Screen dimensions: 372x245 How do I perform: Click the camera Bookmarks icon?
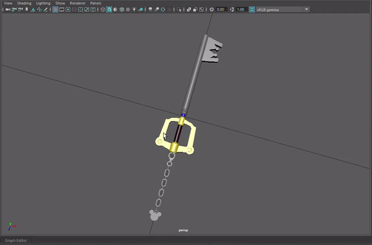[x=27, y=9]
